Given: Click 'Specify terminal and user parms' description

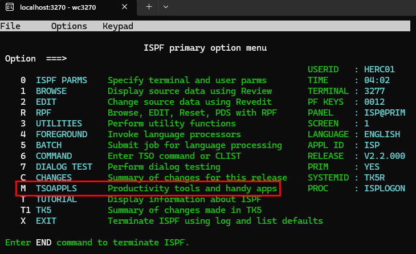Looking at the screenshot, I should click(187, 80).
